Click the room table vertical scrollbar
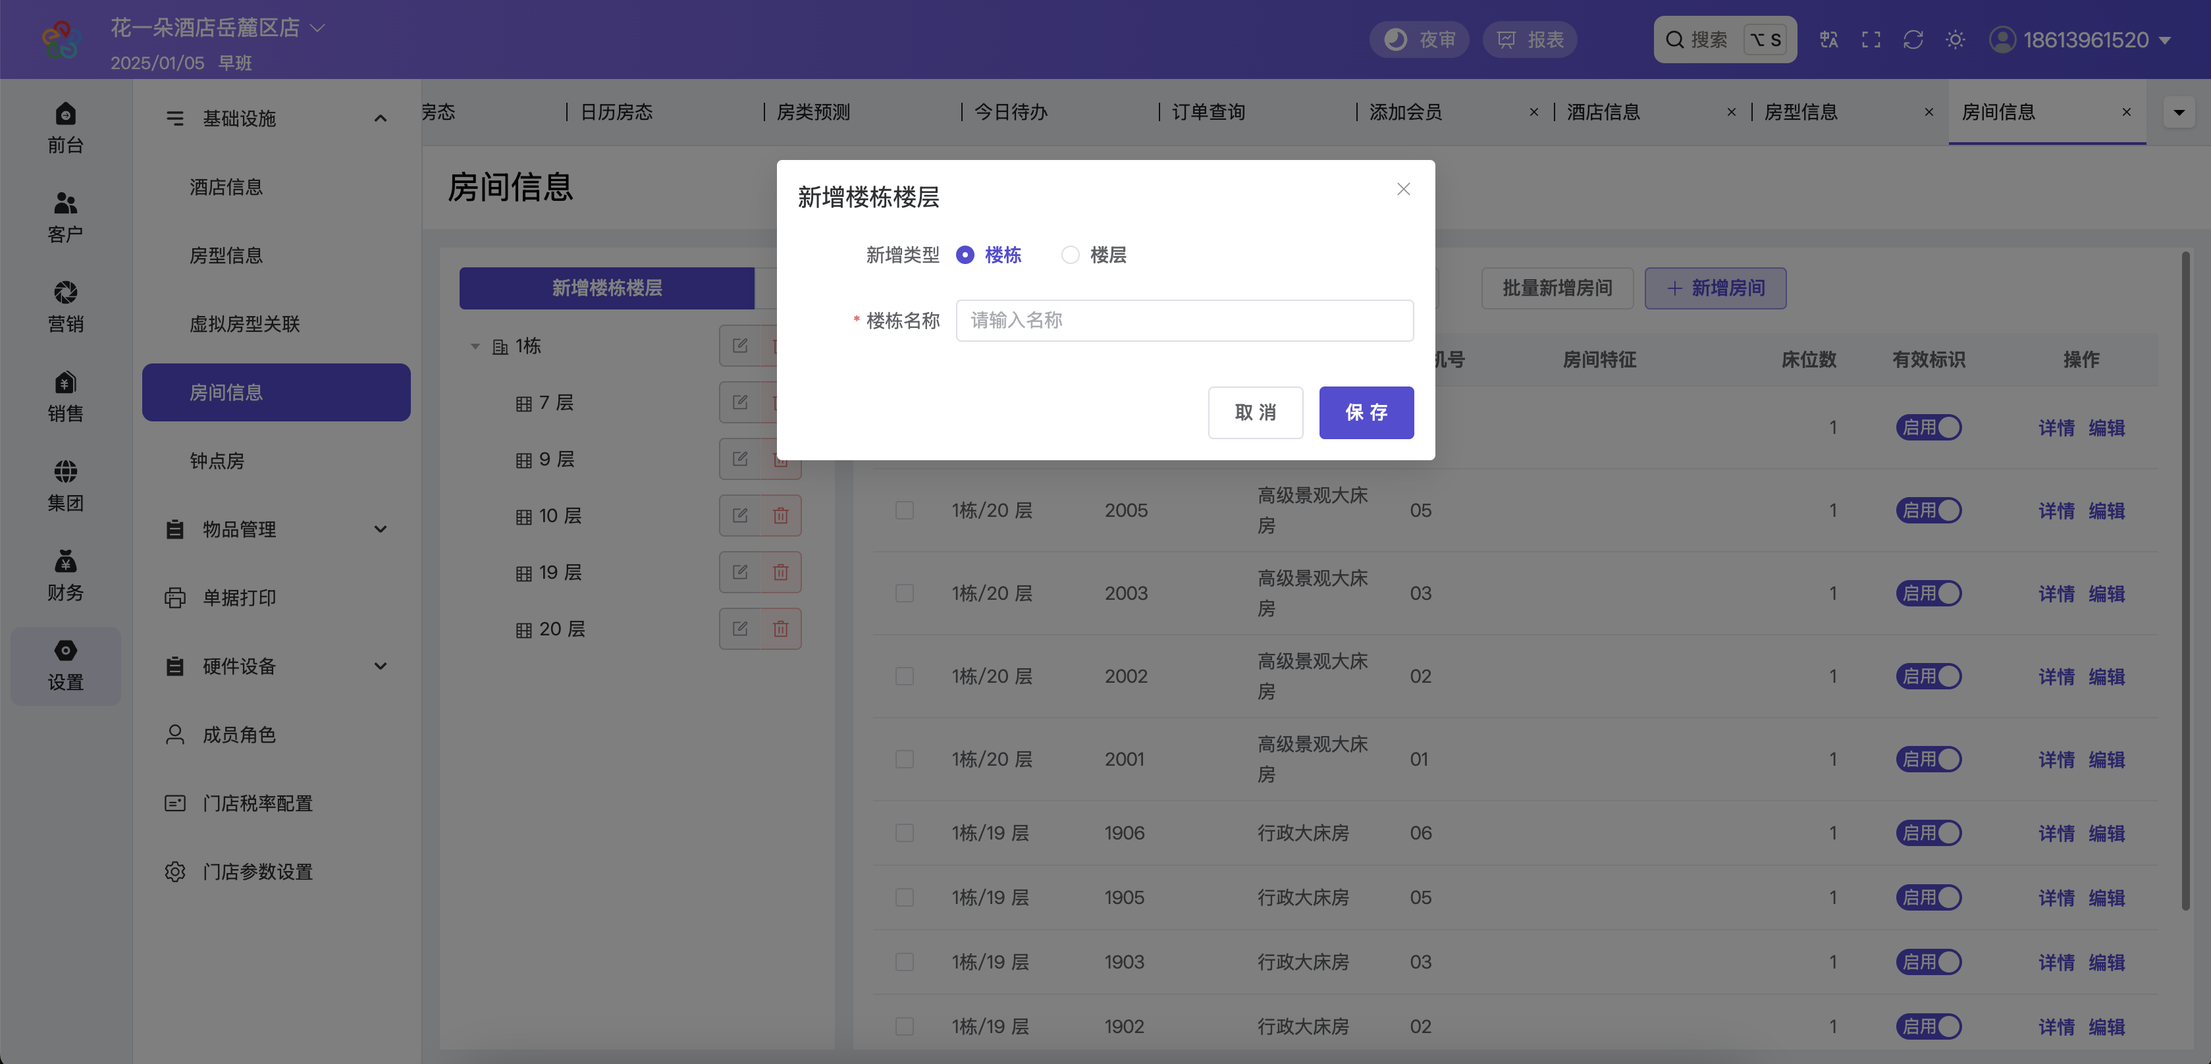Viewport: 2211px width, 1064px height. click(x=2185, y=581)
